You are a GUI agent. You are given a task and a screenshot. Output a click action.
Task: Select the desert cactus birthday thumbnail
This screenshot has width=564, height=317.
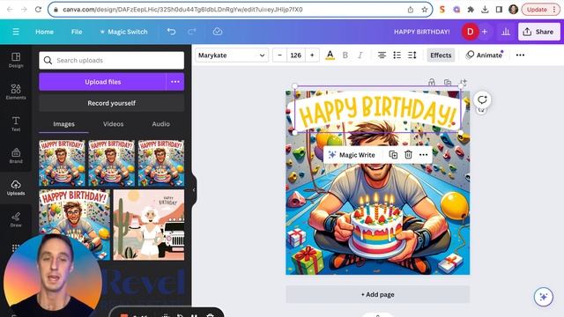point(149,225)
